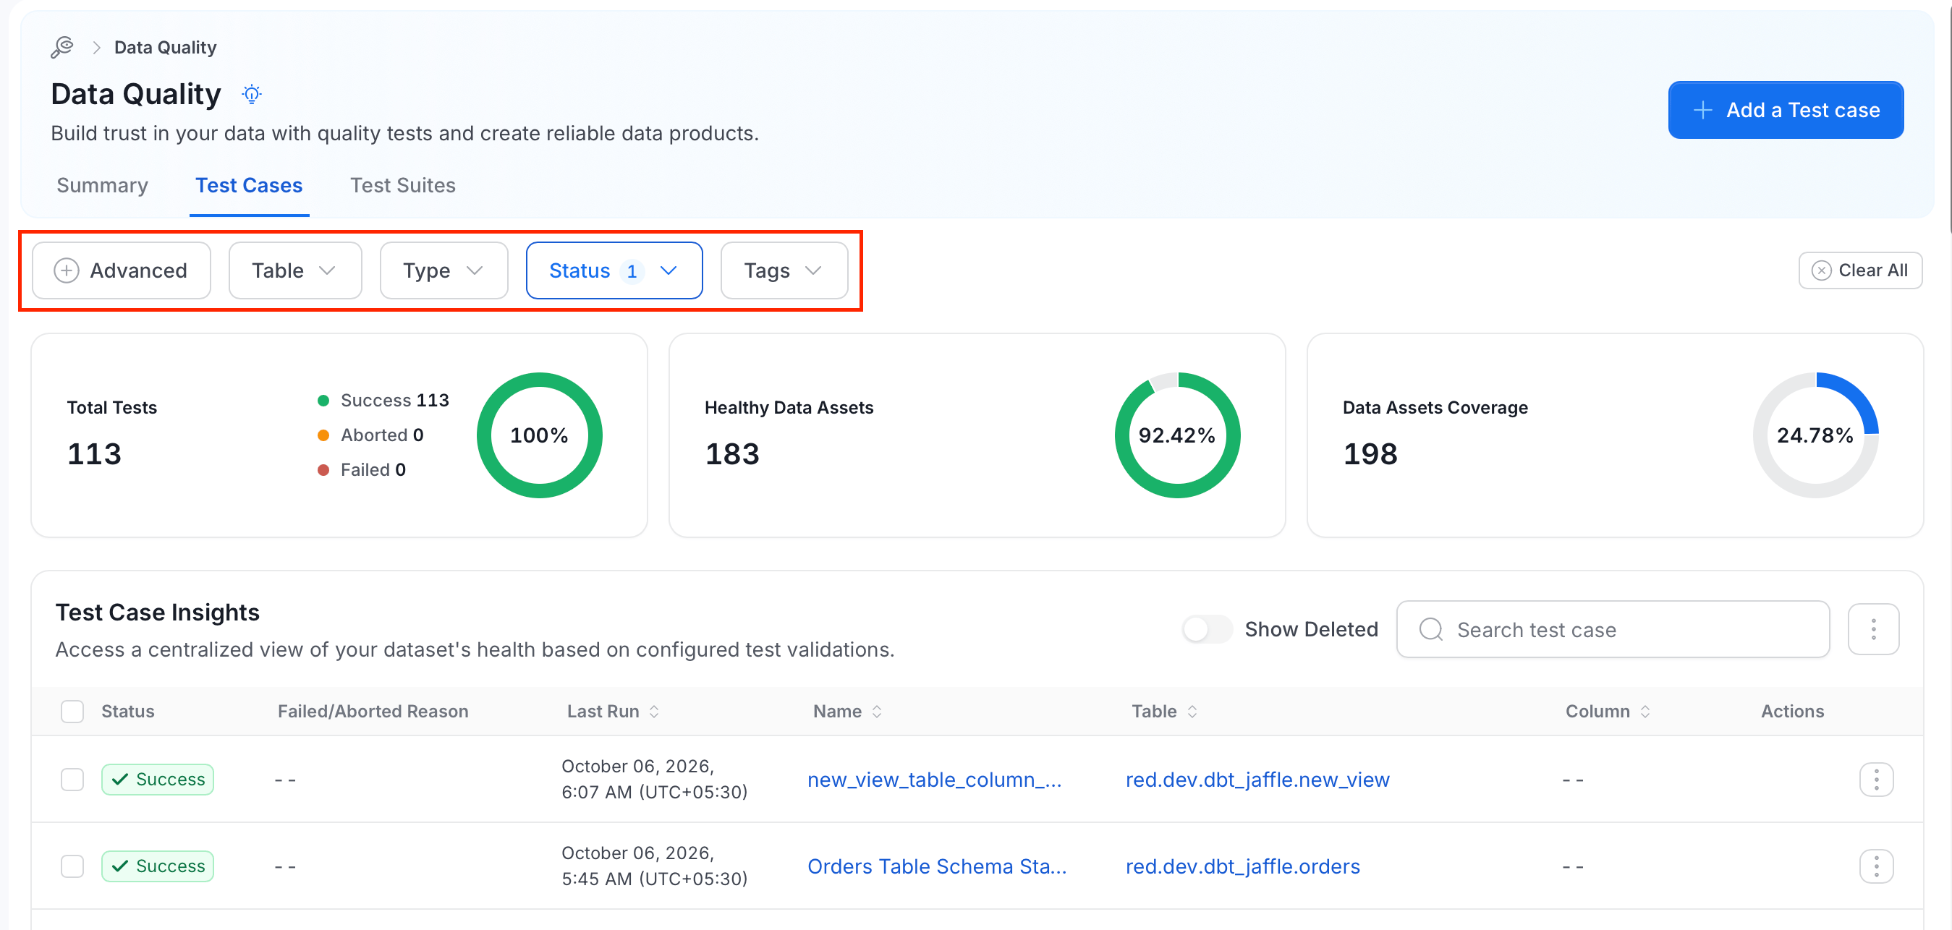Click Success status badge in new_view row
This screenshot has height=930, width=1952.
(x=158, y=780)
